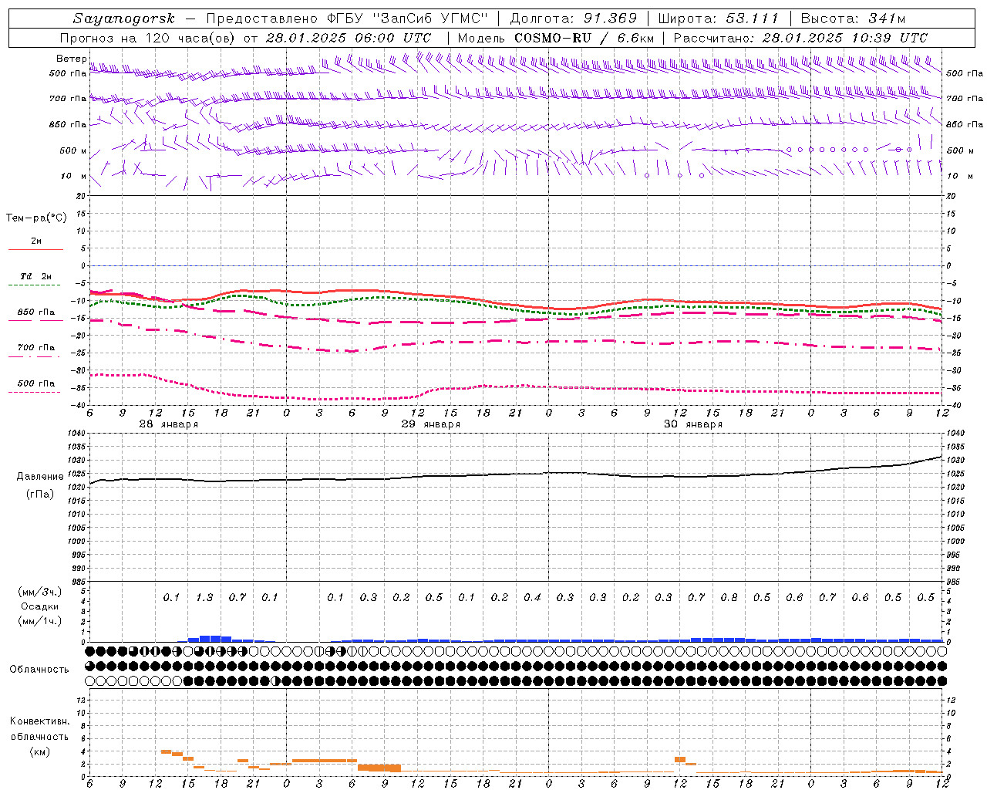Click the 500 м wind level label on left
The width and height of the screenshot is (987, 790).
(73, 151)
